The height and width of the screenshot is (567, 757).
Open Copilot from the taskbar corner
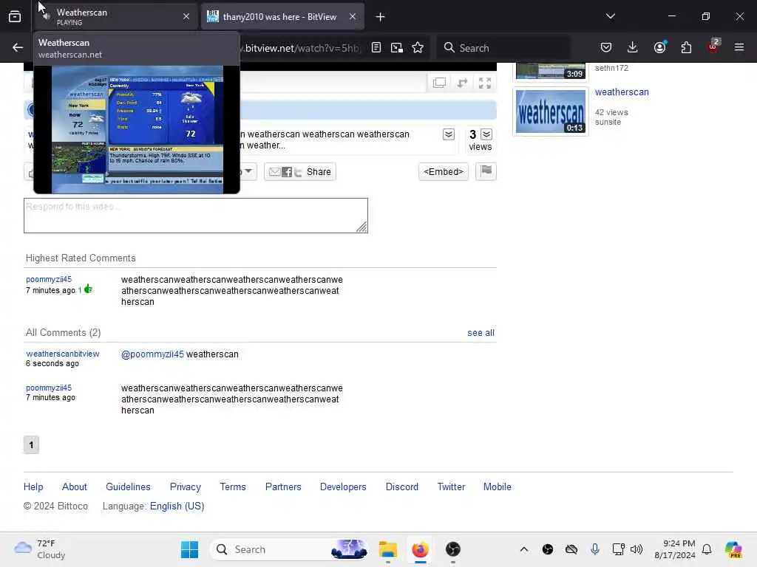click(733, 549)
